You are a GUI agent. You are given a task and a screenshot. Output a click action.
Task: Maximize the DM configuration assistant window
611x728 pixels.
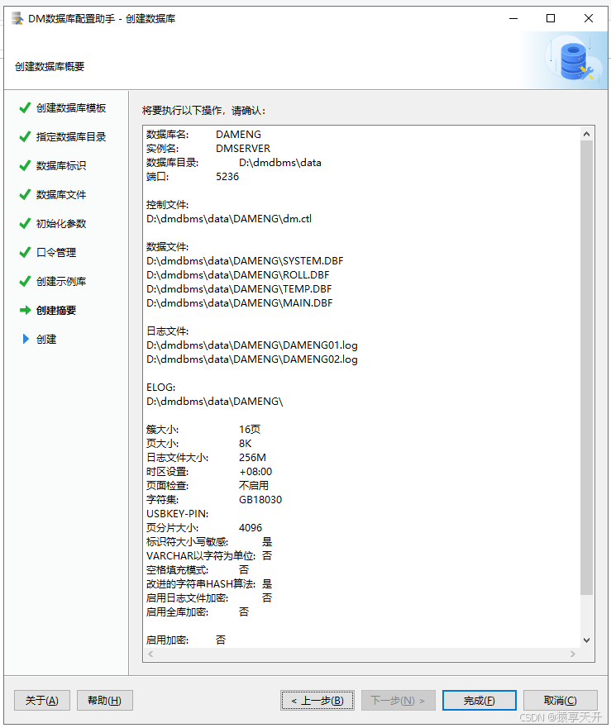(x=551, y=18)
